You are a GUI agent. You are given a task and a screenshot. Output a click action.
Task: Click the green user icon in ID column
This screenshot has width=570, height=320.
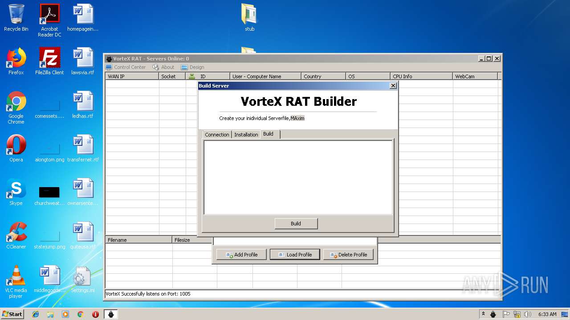click(x=192, y=76)
